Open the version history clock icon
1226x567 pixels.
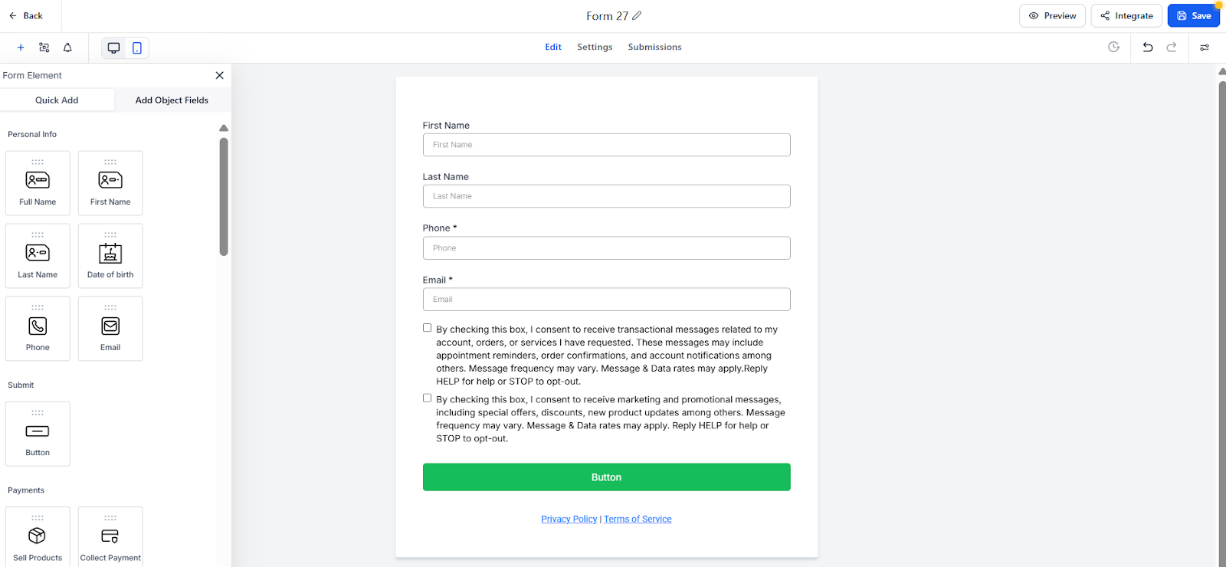click(x=1114, y=47)
